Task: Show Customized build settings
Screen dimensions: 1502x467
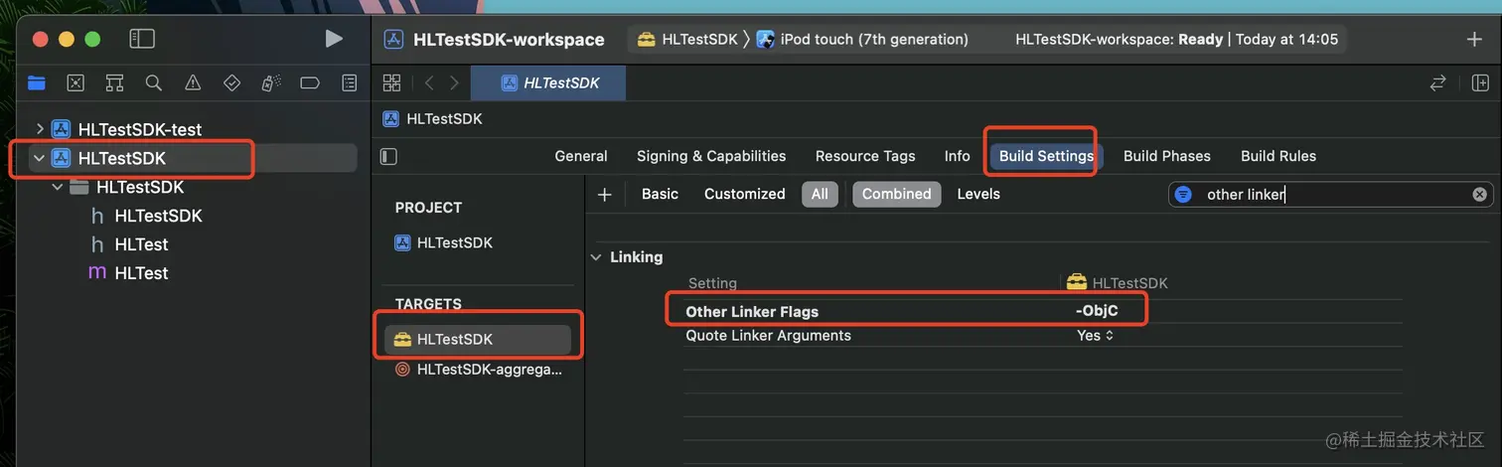Action: (745, 195)
